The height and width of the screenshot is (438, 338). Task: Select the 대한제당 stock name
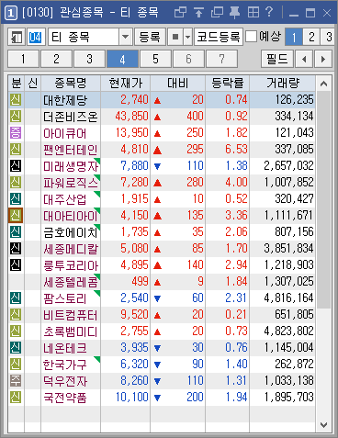(65, 100)
